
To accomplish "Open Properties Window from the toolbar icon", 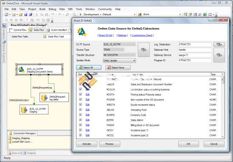I will pyautogui.click(x=190, y=14).
